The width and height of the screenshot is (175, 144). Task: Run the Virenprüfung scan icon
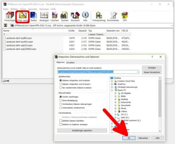pos(99,15)
